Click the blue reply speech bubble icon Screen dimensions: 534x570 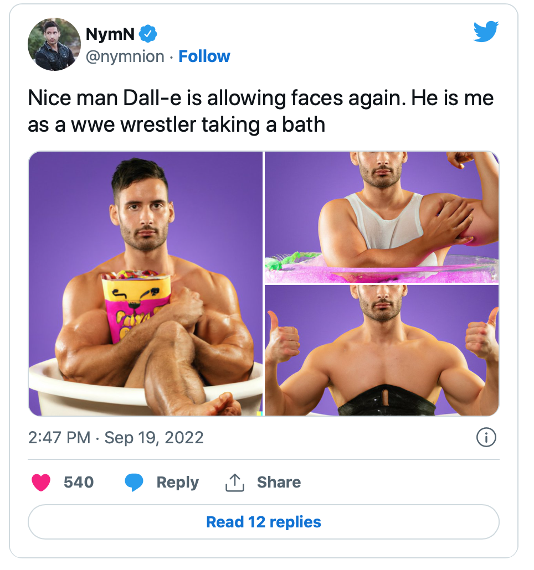[x=134, y=483]
